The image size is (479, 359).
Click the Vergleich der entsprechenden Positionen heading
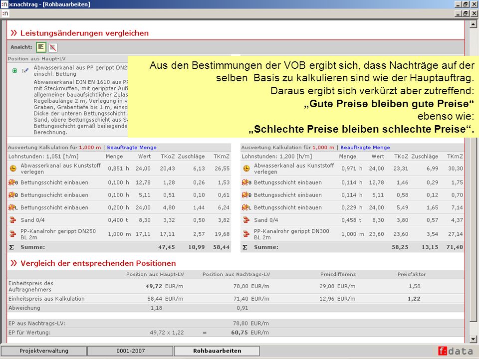coord(98,263)
